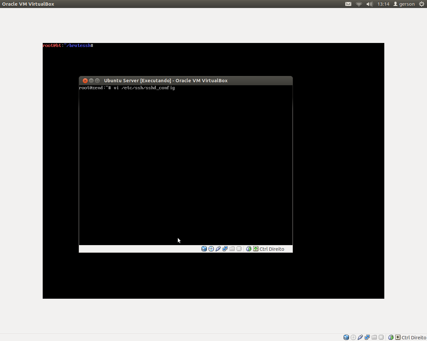
Task: Click virtualization chip icon in Ubuntu Server status bar
Action: 239,249
